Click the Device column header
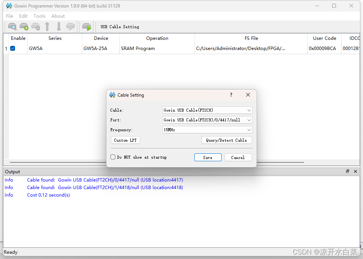 pyautogui.click(x=101, y=38)
